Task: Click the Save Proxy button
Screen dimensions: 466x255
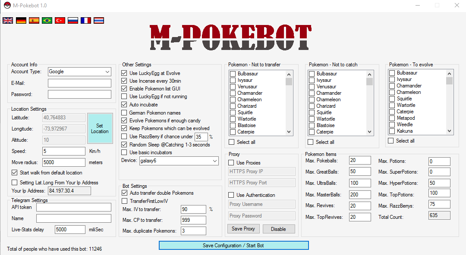Action: pyautogui.click(x=243, y=229)
